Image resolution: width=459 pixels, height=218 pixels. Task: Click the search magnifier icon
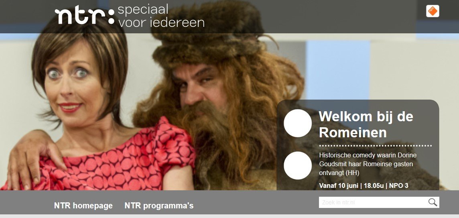pos(433,202)
